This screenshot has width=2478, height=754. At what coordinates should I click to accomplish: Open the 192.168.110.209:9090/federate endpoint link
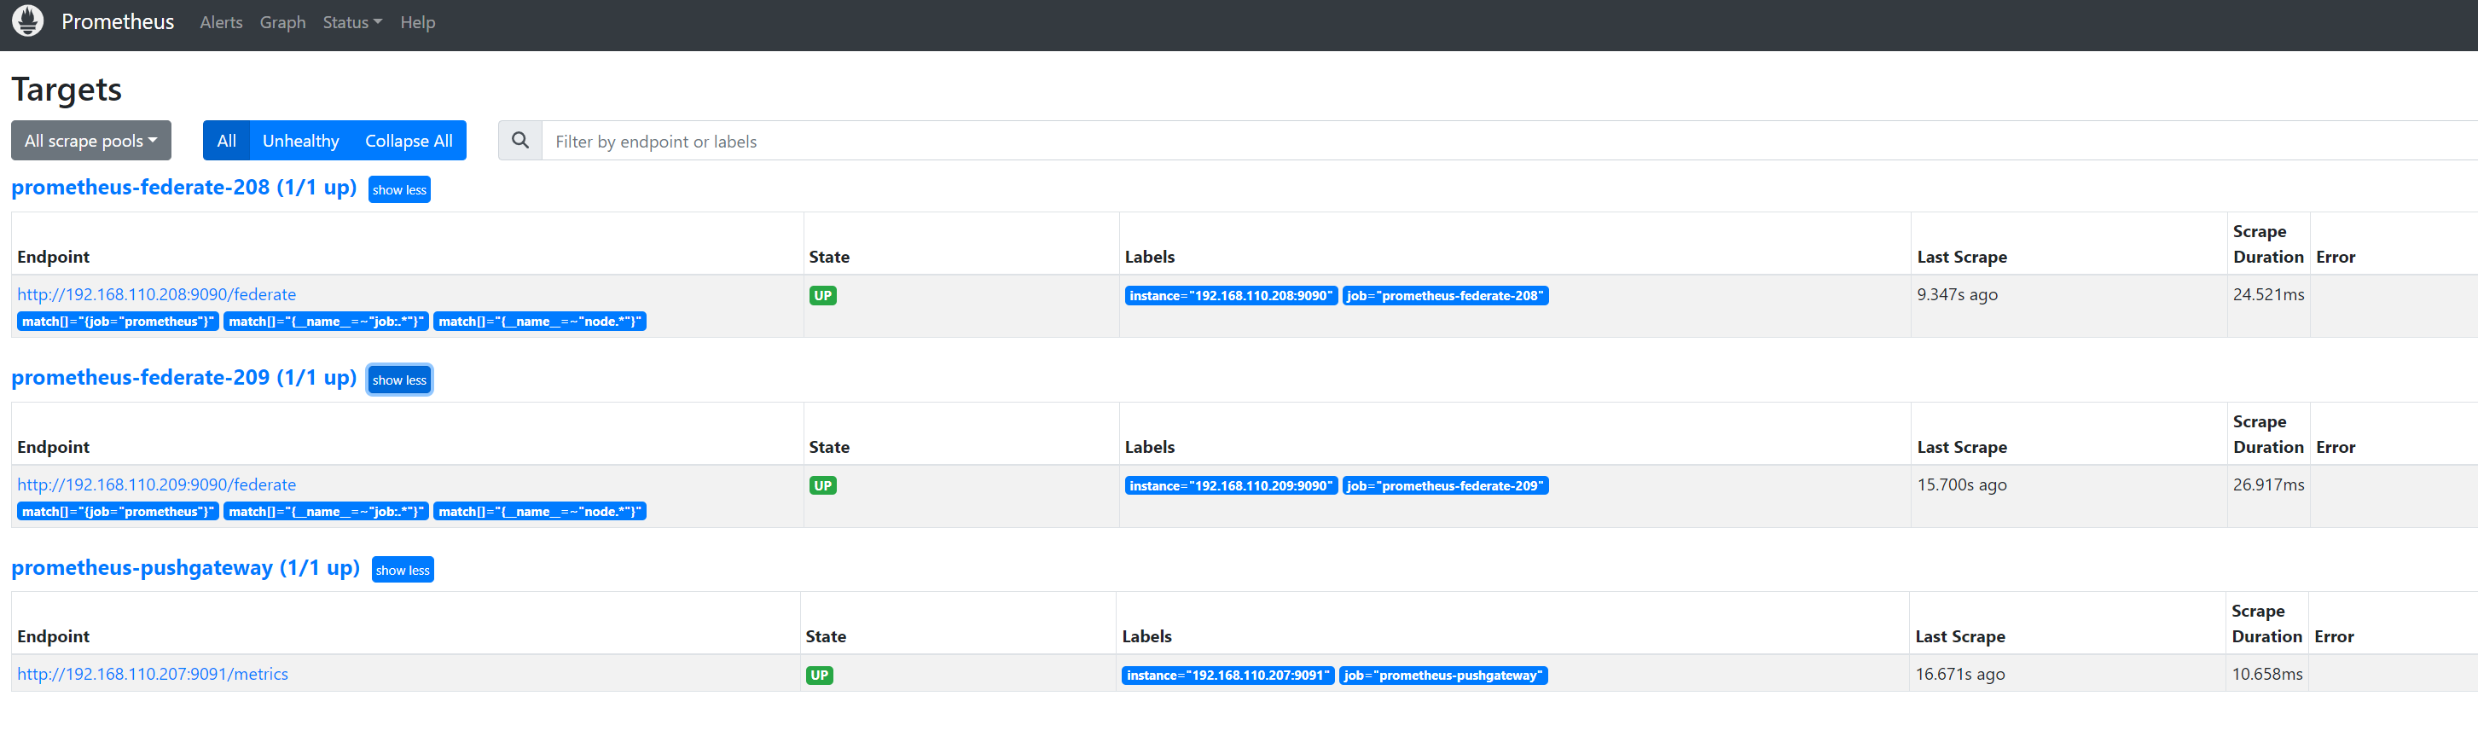[157, 484]
